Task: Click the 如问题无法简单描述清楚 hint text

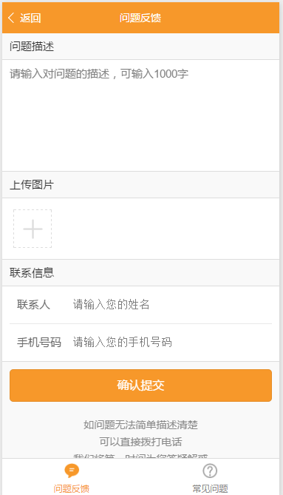Action: point(140,425)
